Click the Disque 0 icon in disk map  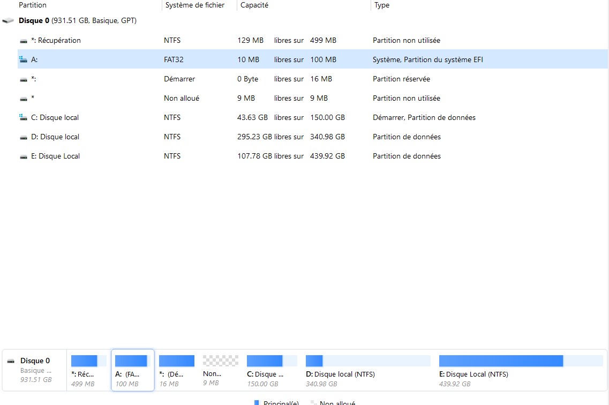click(11, 361)
